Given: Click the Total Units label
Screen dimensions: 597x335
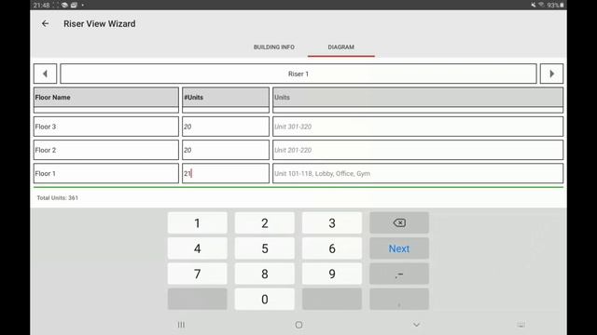Looking at the screenshot, I should click(x=58, y=198).
